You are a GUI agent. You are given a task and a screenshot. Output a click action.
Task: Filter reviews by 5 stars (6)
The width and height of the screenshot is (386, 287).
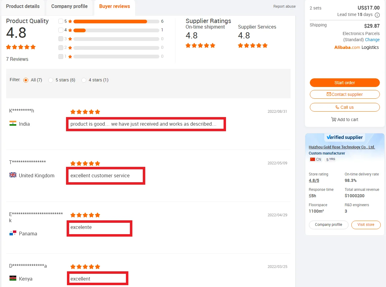(x=51, y=80)
